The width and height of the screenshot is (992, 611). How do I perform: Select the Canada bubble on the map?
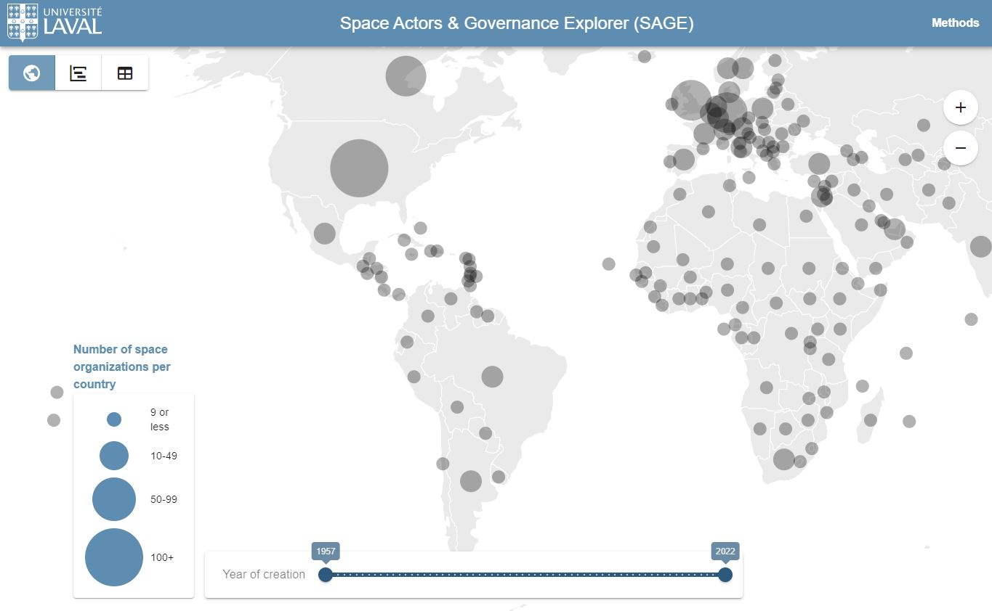click(406, 75)
